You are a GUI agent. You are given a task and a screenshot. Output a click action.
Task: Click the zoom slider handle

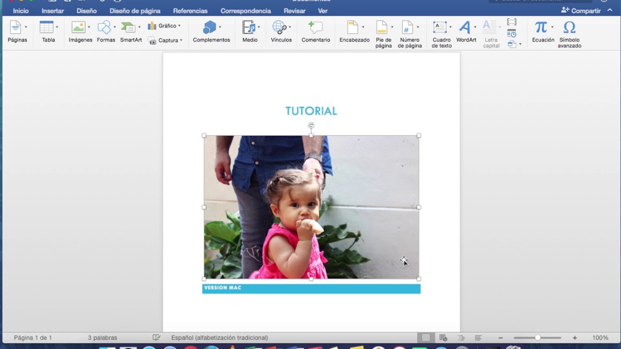(x=538, y=337)
